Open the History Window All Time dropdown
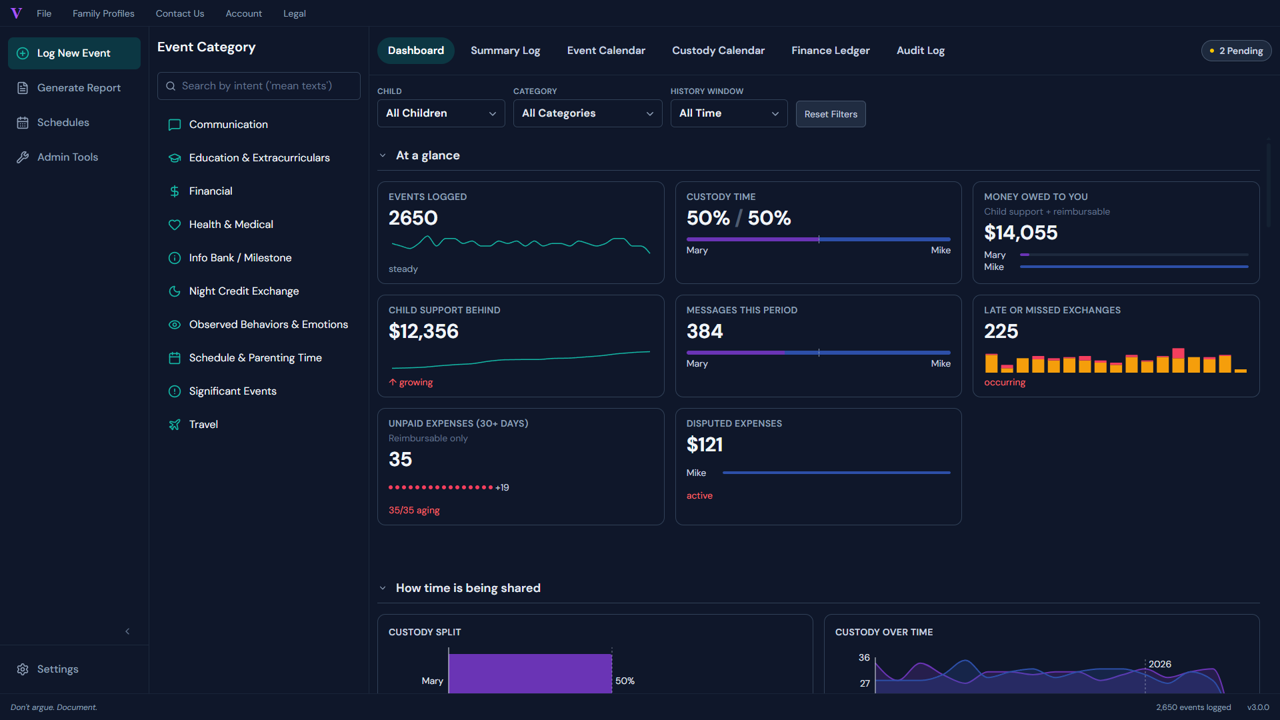The image size is (1280, 720). [x=729, y=113]
